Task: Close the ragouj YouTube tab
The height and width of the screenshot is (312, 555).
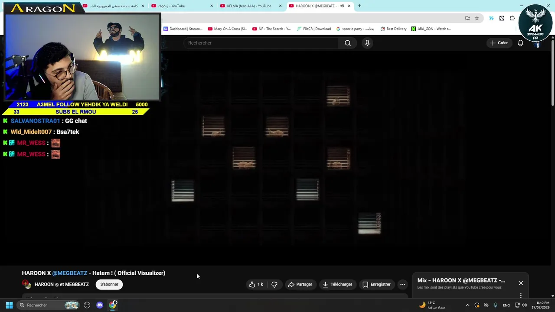Action: point(212,6)
